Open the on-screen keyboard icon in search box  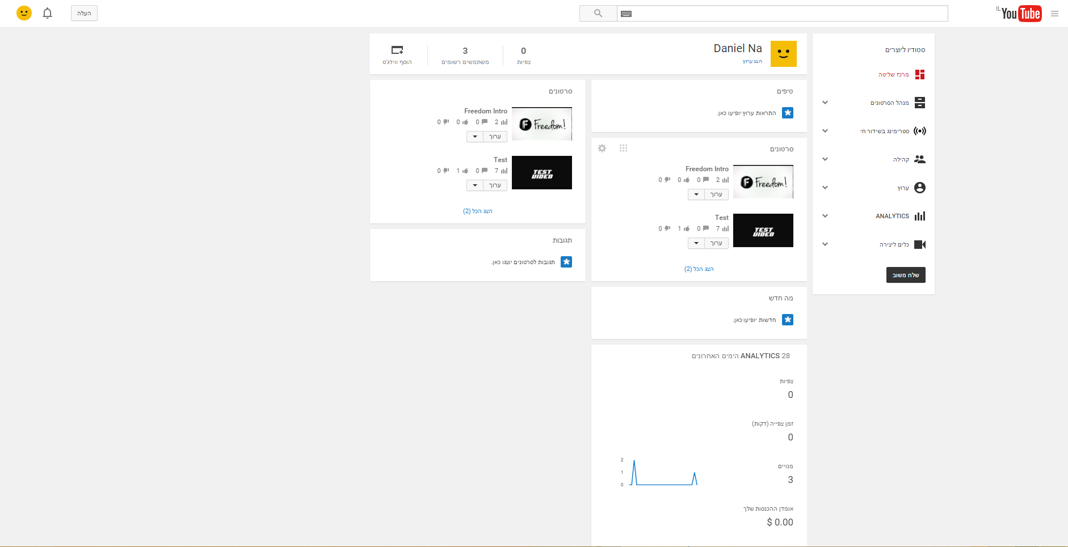tap(626, 14)
